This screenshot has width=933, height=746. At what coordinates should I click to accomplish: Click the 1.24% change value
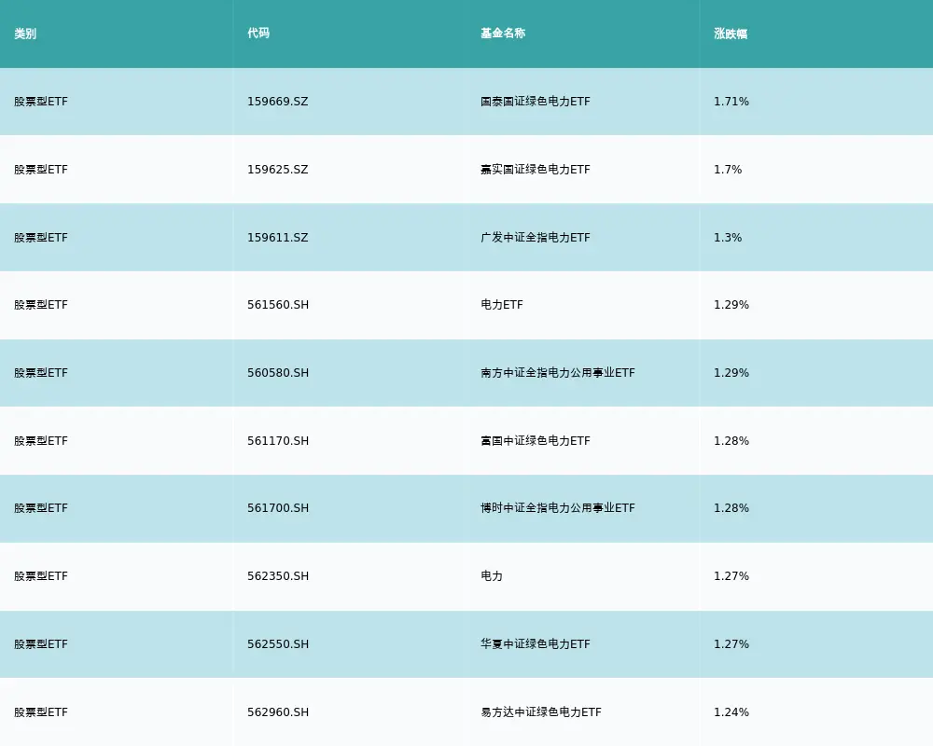[731, 712]
